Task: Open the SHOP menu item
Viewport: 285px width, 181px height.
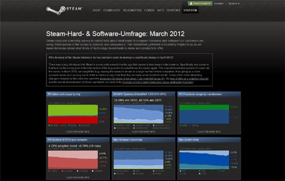Action: click(96, 10)
